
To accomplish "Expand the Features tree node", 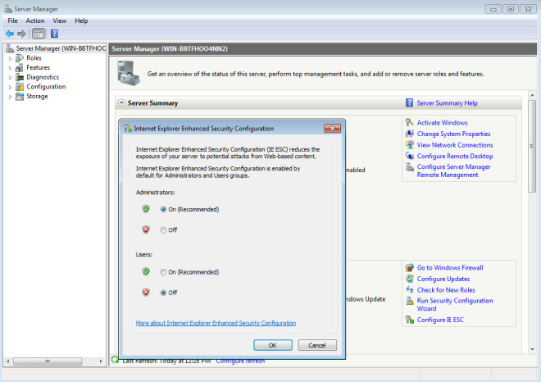I will [11, 68].
